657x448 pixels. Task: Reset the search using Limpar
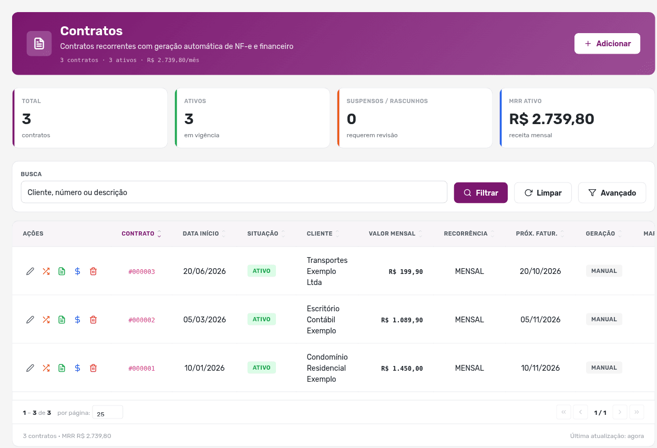click(543, 193)
